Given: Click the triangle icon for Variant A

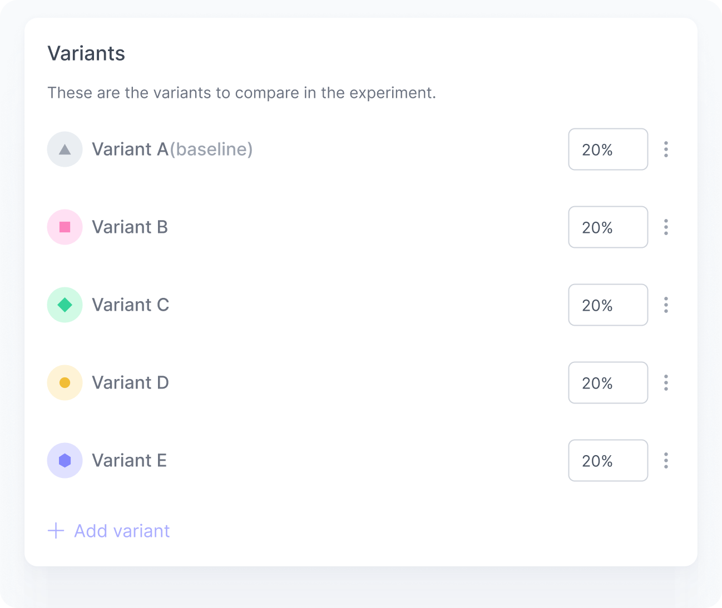Looking at the screenshot, I should click(x=65, y=149).
